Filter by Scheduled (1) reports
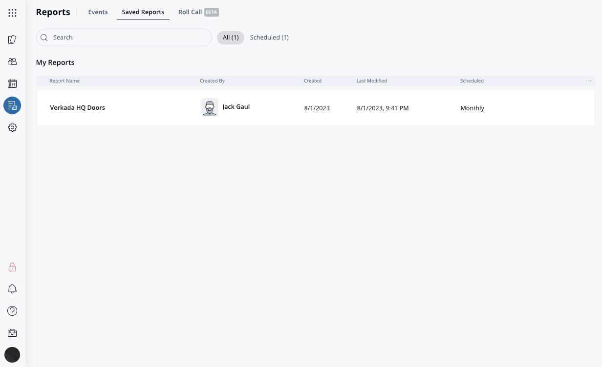The height and width of the screenshot is (367, 602). 269,38
